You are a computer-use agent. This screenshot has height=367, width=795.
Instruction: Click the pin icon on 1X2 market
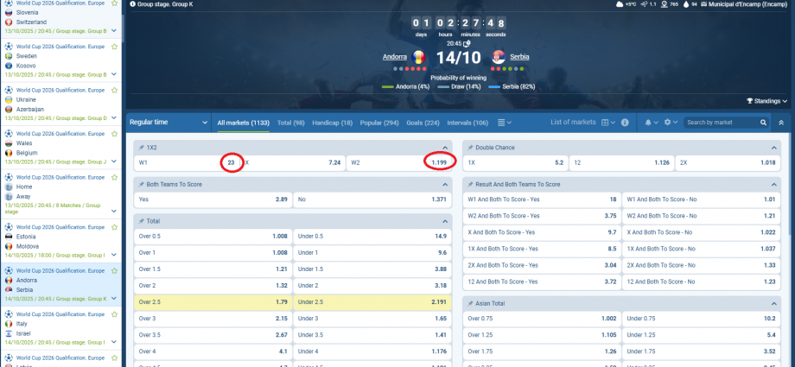tap(141, 148)
